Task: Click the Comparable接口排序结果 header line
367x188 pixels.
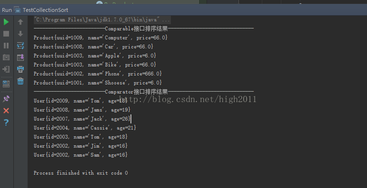Action: pos(144,29)
